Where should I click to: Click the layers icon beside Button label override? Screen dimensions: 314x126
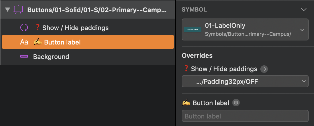click(x=236, y=103)
